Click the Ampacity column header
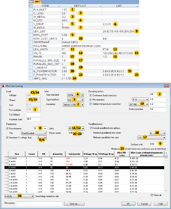Viewport: 171px width, 209px height. tap(57, 154)
